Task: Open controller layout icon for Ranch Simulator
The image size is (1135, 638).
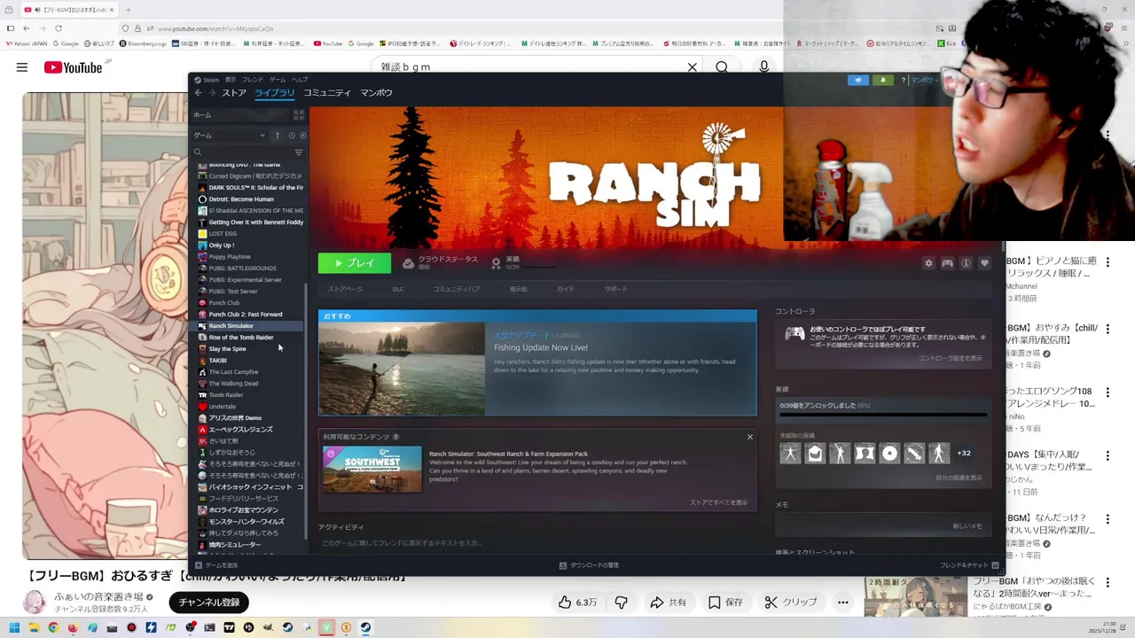Action: pos(947,263)
